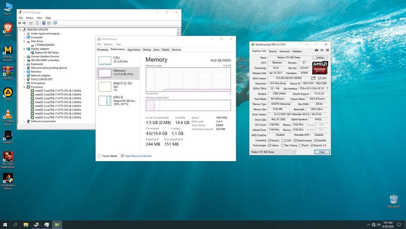Screen dimensions: 406x229
Task: Expand Audio inputs and outputs node
Action: point(24,33)
